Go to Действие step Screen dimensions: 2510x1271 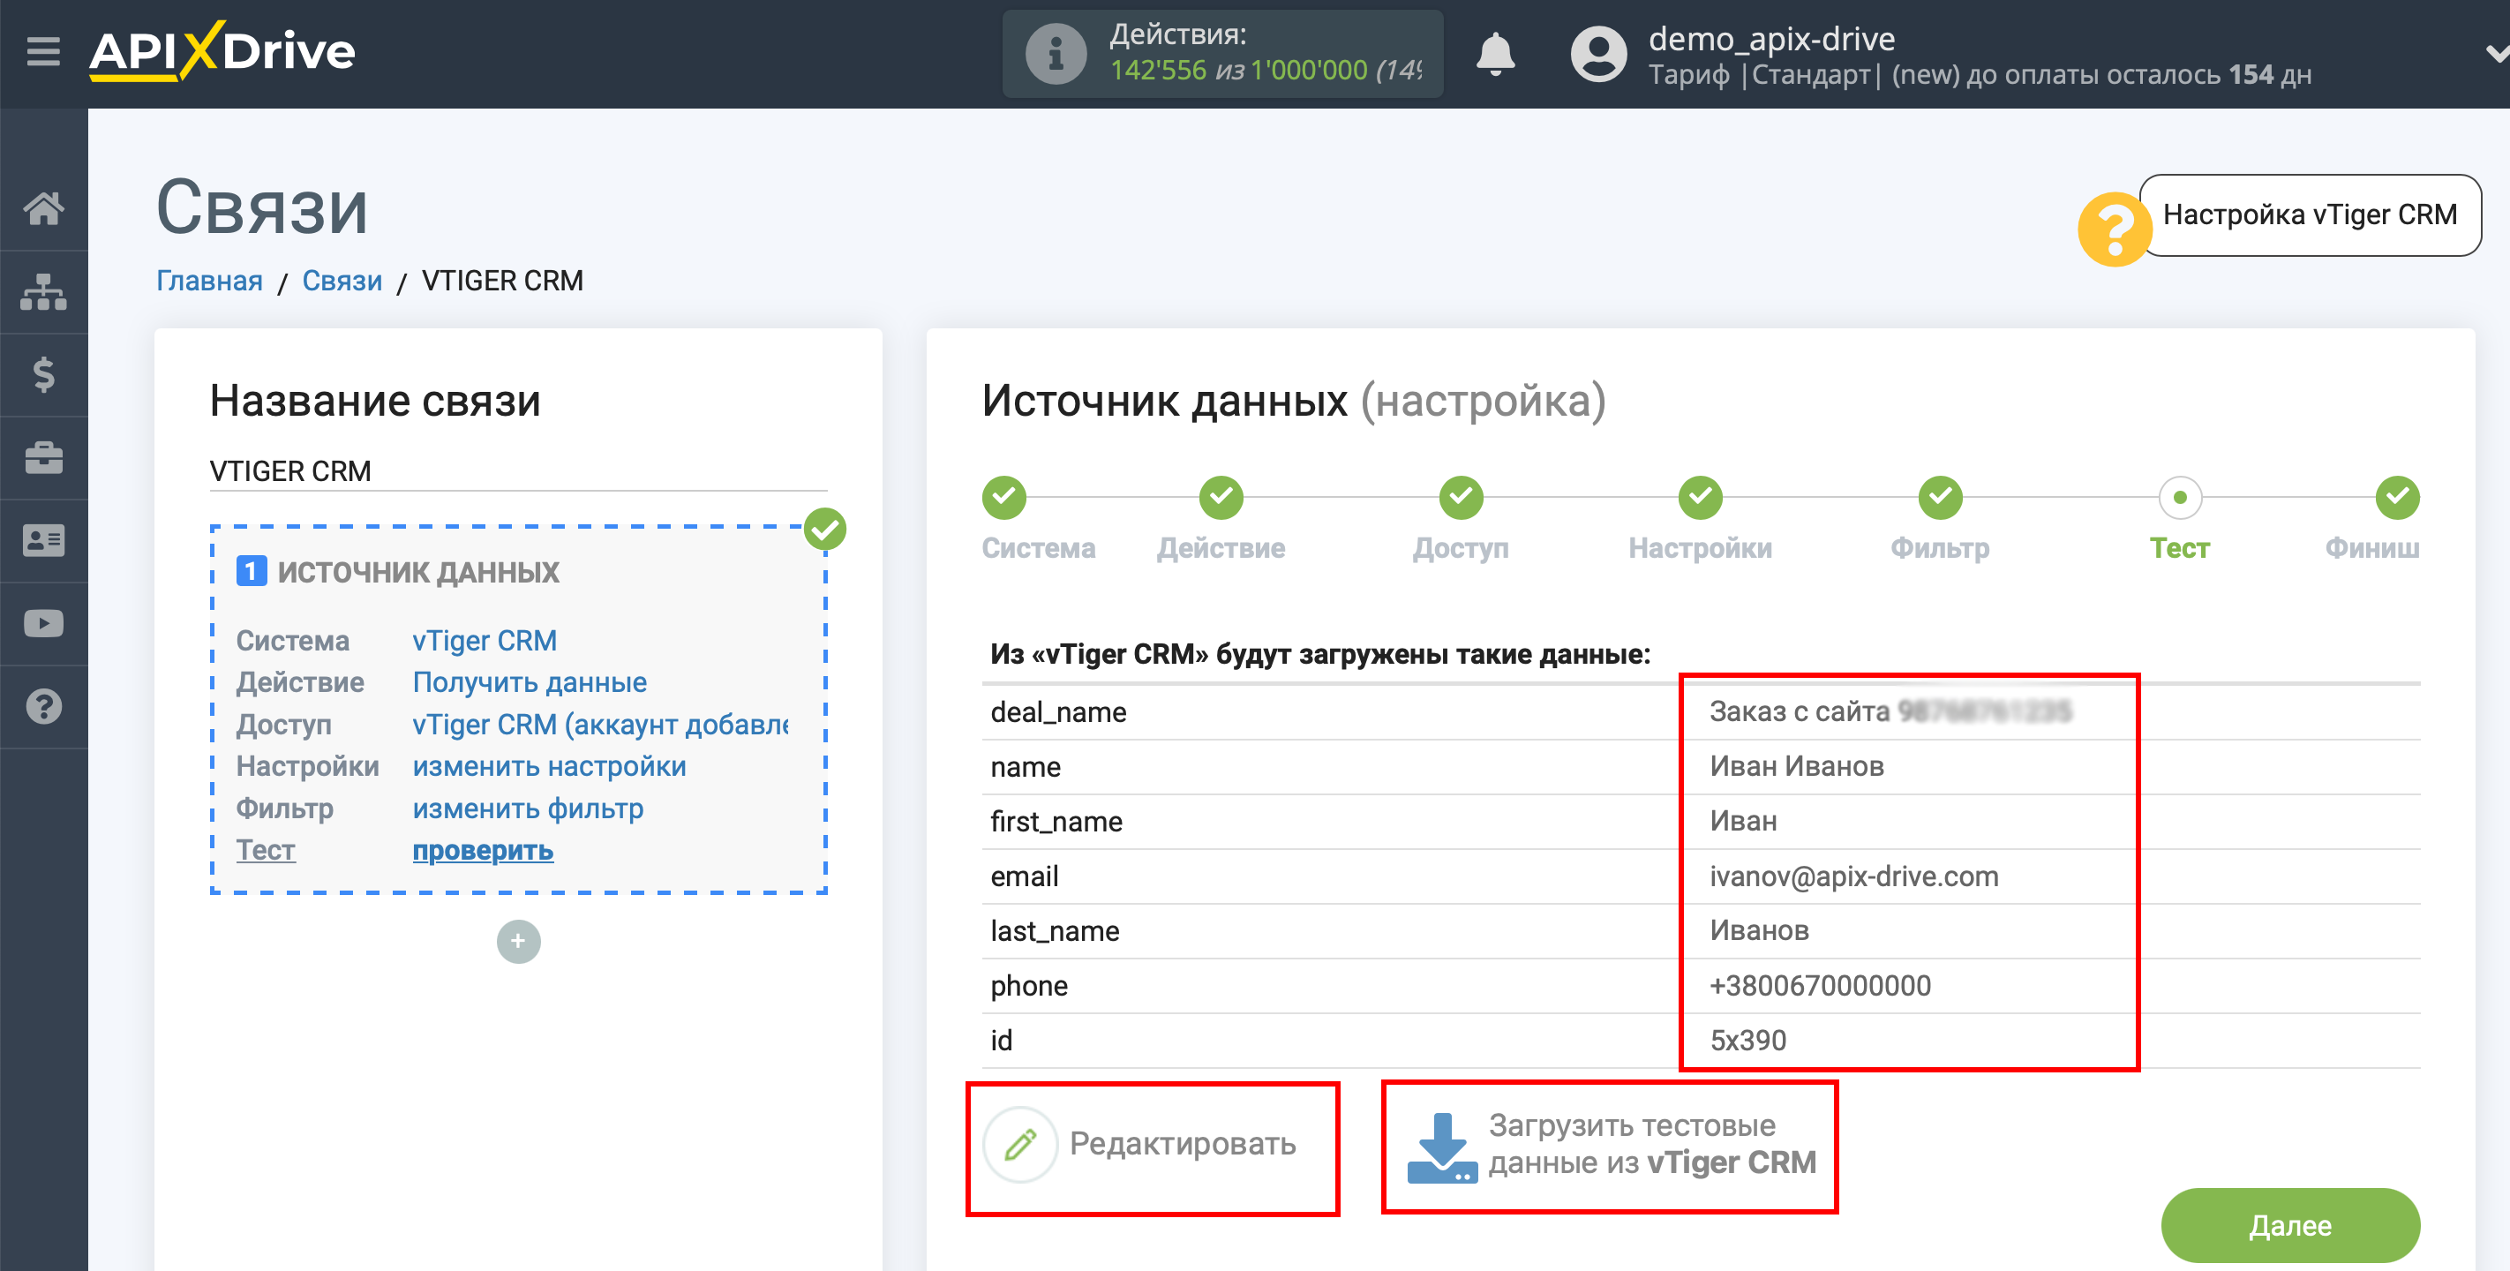point(1221,548)
